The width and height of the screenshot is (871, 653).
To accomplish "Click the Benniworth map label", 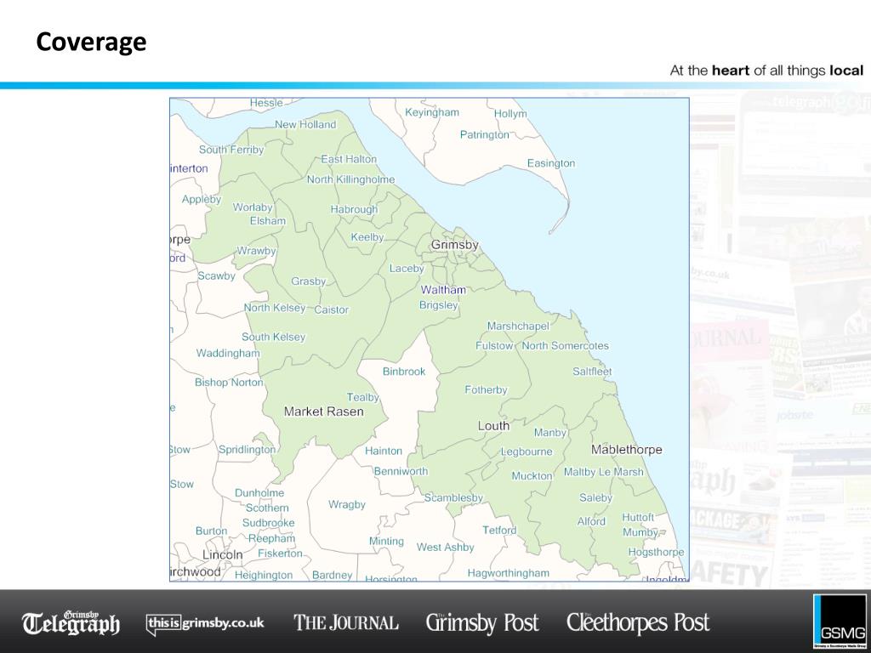I will pos(401,471).
